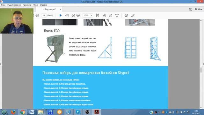Click the vertical scrollbar thumb
The width and height of the screenshot is (204, 115).
coord(201,70)
